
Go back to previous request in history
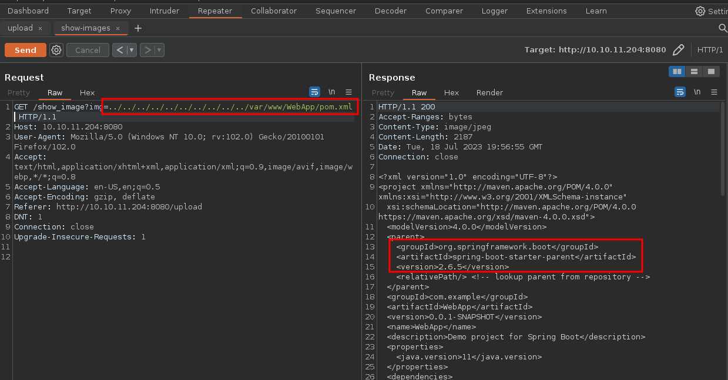point(120,50)
